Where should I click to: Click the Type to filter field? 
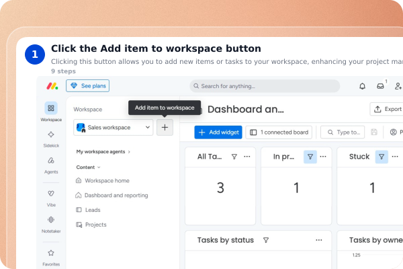[x=343, y=132]
